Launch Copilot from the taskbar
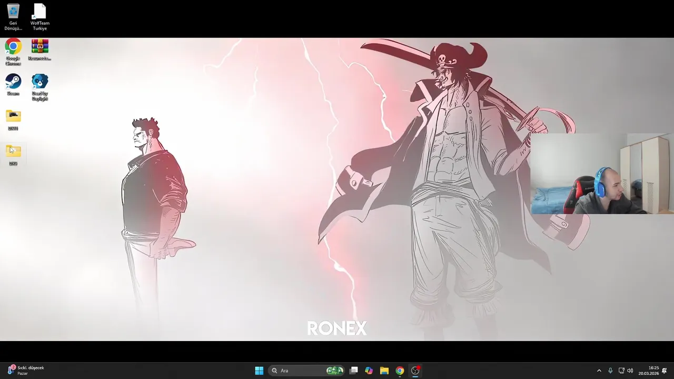Viewport: 674px width, 379px height. click(x=369, y=371)
